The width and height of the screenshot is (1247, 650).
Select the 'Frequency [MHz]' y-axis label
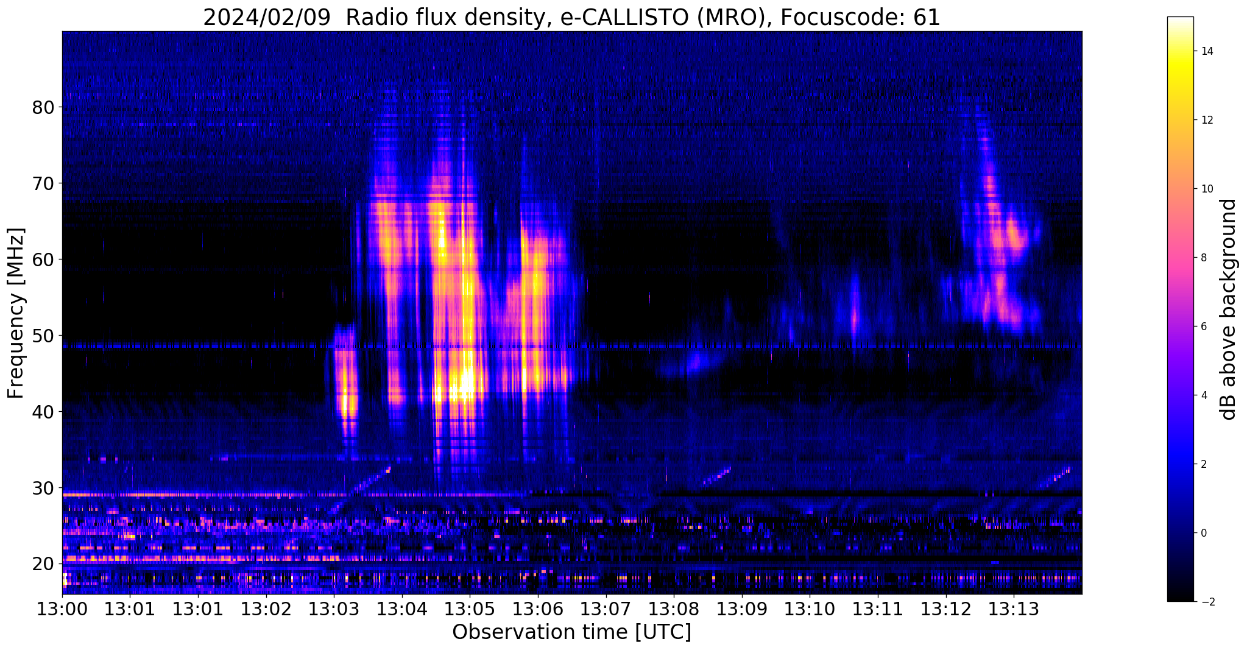pyautogui.click(x=16, y=313)
